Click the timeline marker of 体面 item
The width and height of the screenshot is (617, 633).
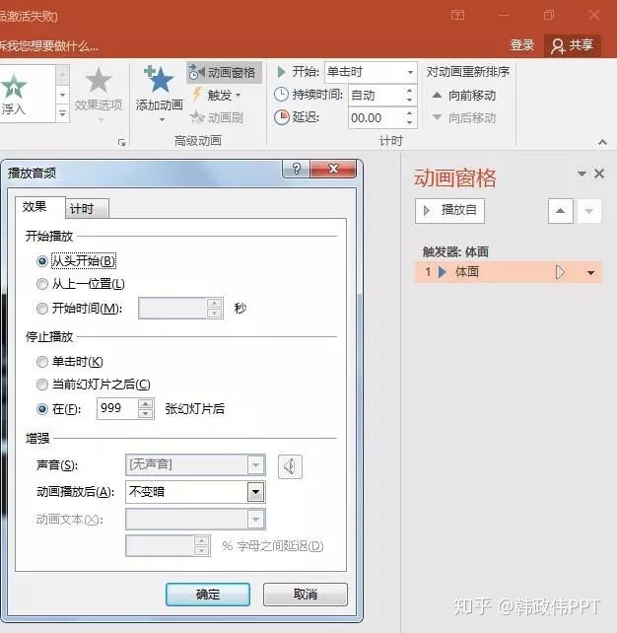(560, 272)
